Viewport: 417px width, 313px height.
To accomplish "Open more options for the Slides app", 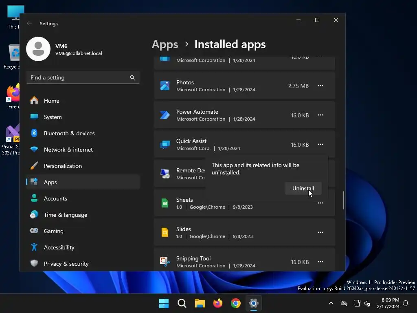I will pos(320,232).
